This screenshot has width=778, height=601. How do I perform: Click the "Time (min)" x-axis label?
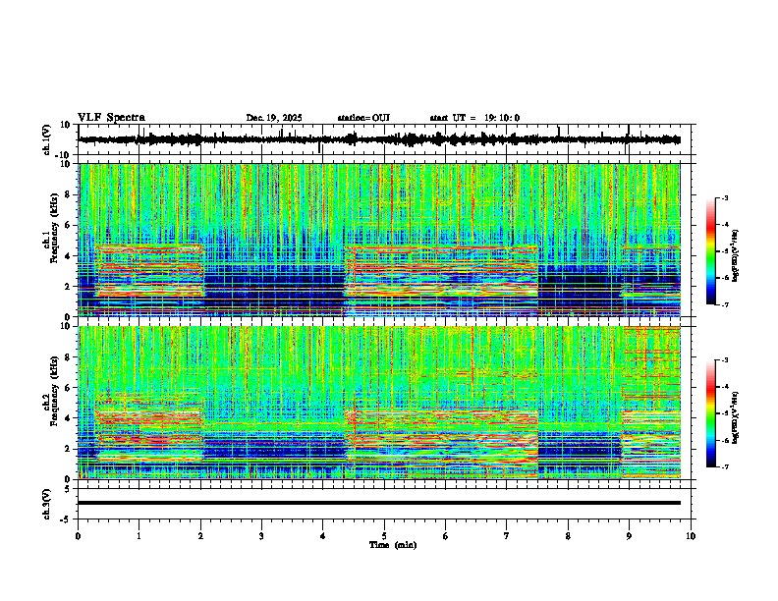point(393,545)
